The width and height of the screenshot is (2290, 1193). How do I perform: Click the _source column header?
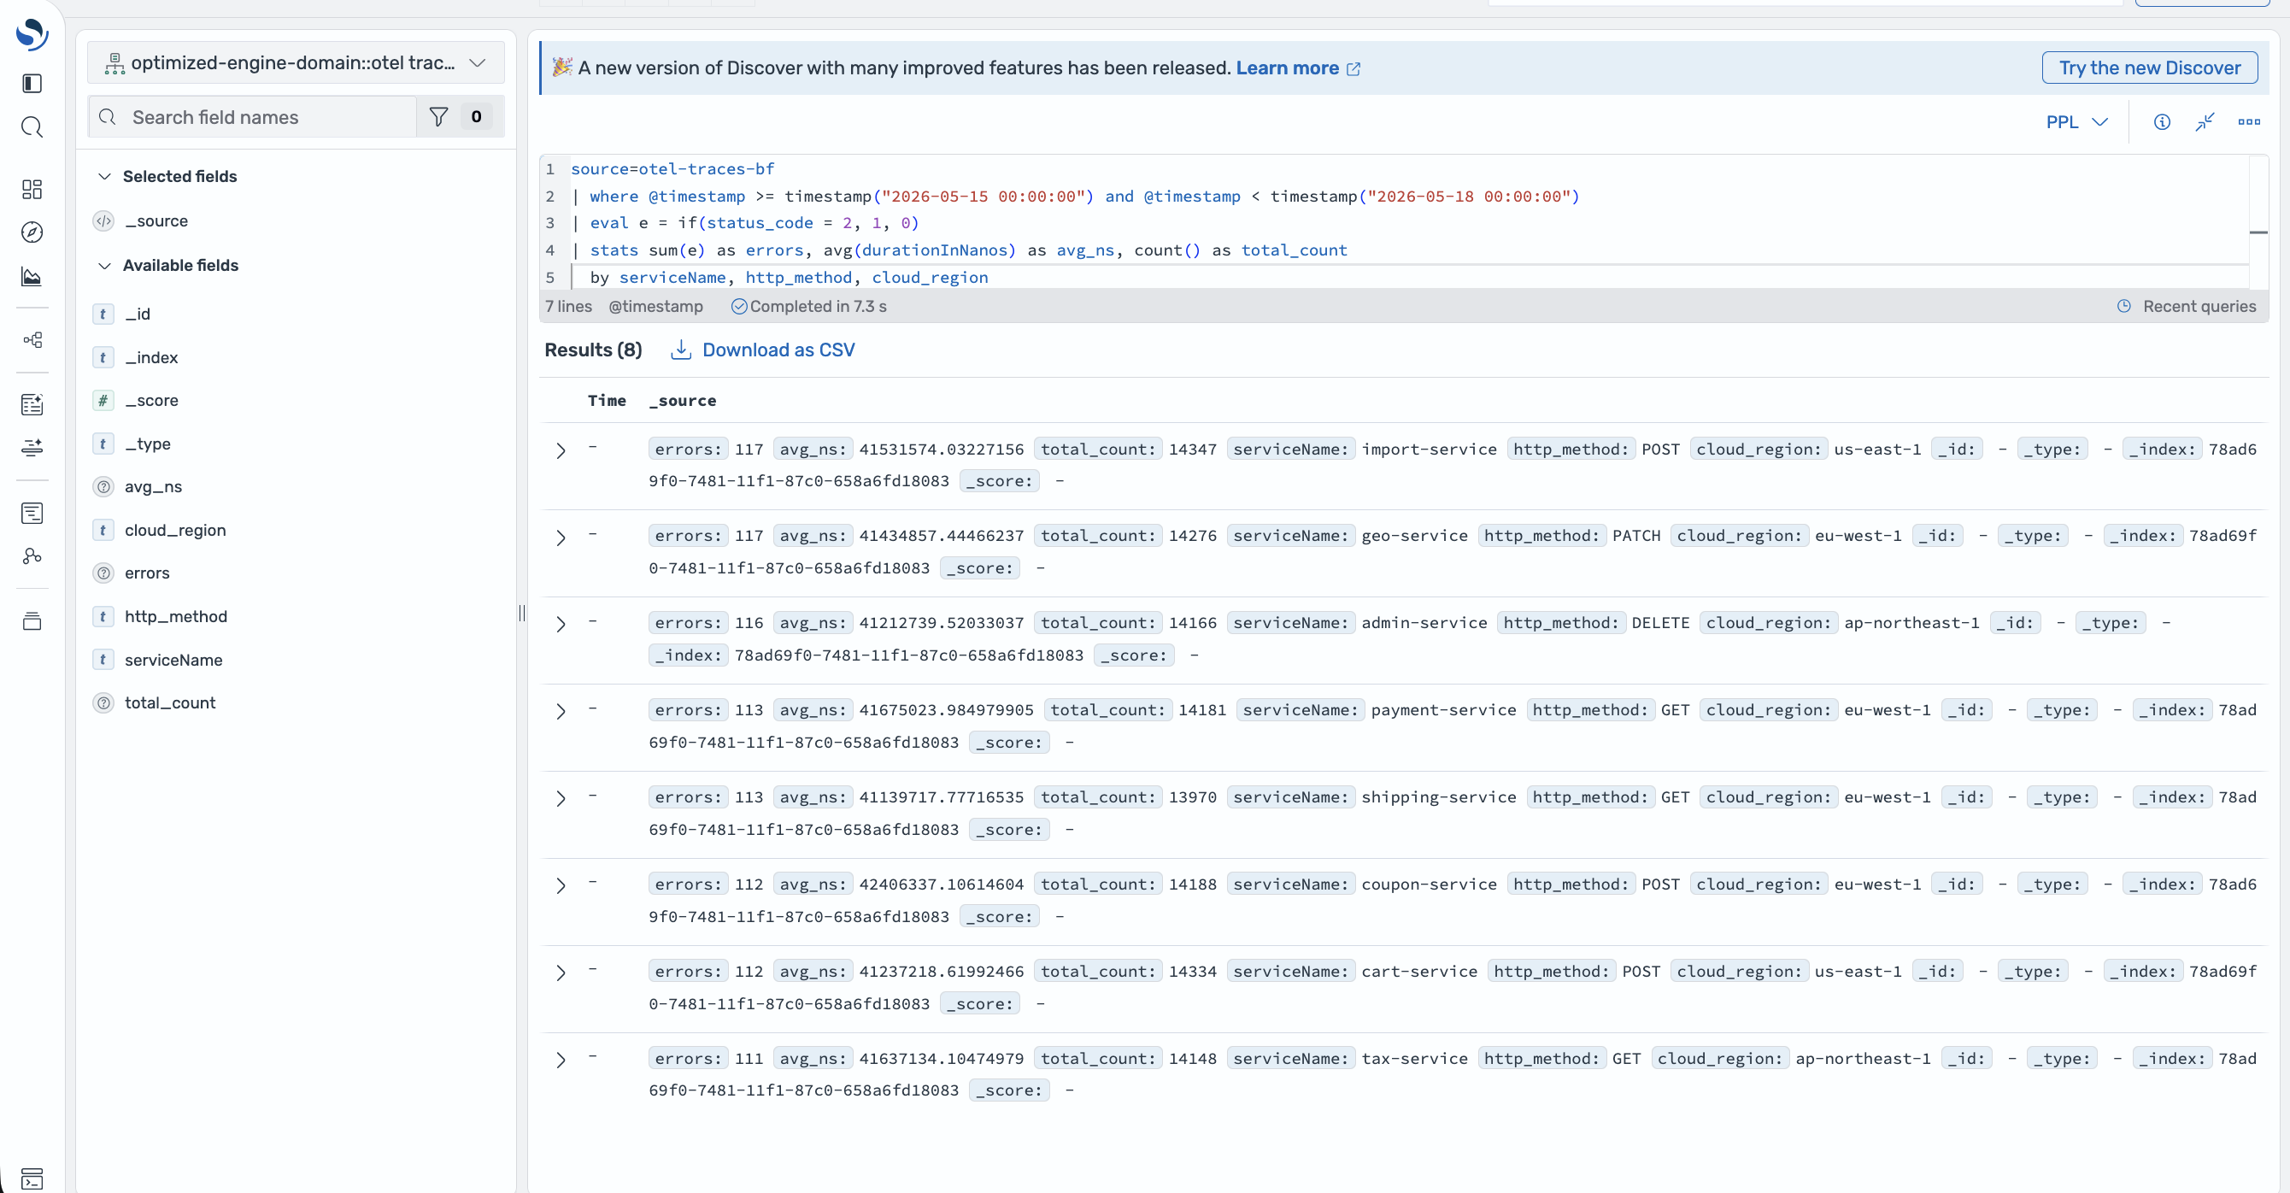click(x=682, y=400)
